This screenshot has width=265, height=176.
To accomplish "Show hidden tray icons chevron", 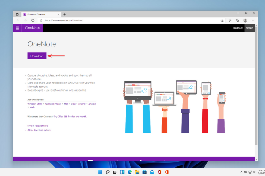I will (241, 172).
